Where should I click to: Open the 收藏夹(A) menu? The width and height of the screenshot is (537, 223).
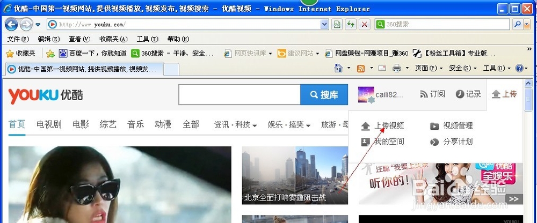coord(113,39)
